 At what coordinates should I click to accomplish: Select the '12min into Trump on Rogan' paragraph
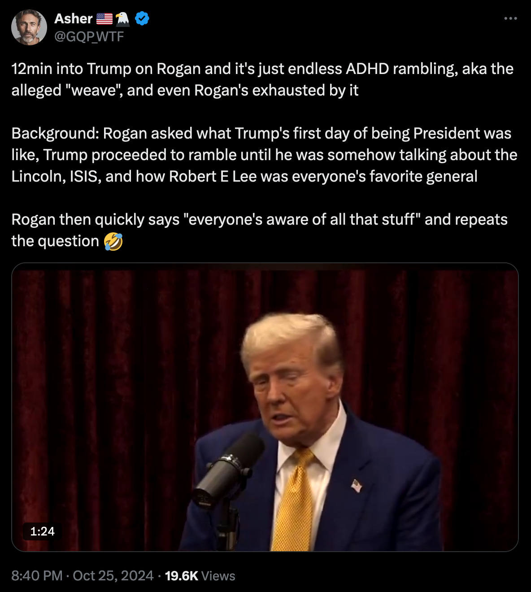[x=262, y=79]
